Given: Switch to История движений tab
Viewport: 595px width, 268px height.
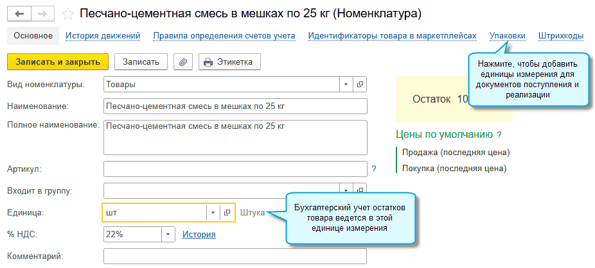Looking at the screenshot, I should [103, 36].
